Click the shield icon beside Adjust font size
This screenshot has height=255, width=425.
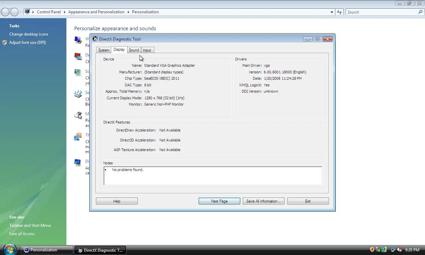point(5,42)
